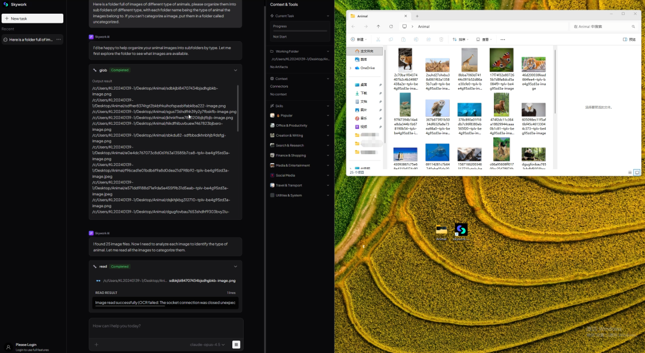Click the 'How can I help you today?' input

pyautogui.click(x=166, y=326)
